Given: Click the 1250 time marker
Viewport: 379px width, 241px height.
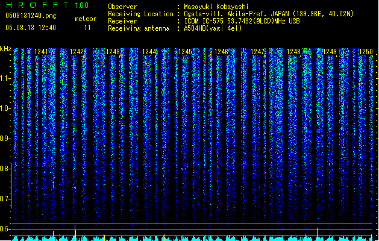Looking at the screenshot, I should [366, 52].
